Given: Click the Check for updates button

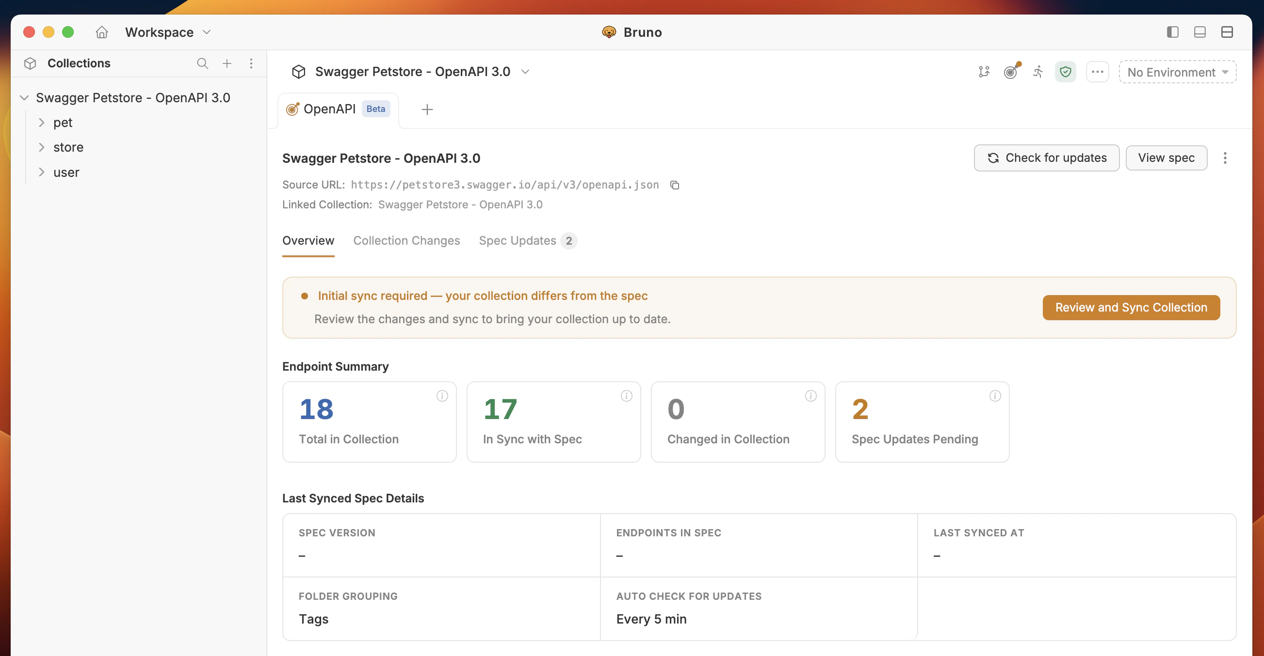Looking at the screenshot, I should [x=1046, y=158].
